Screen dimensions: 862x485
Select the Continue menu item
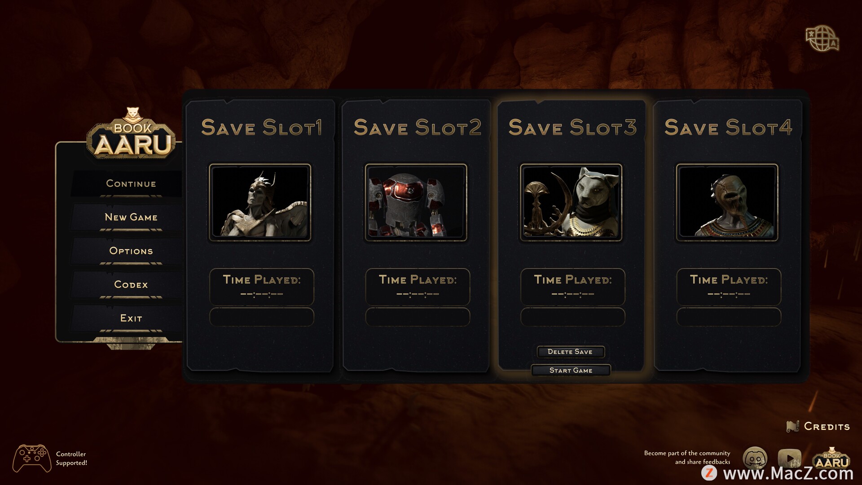click(131, 184)
